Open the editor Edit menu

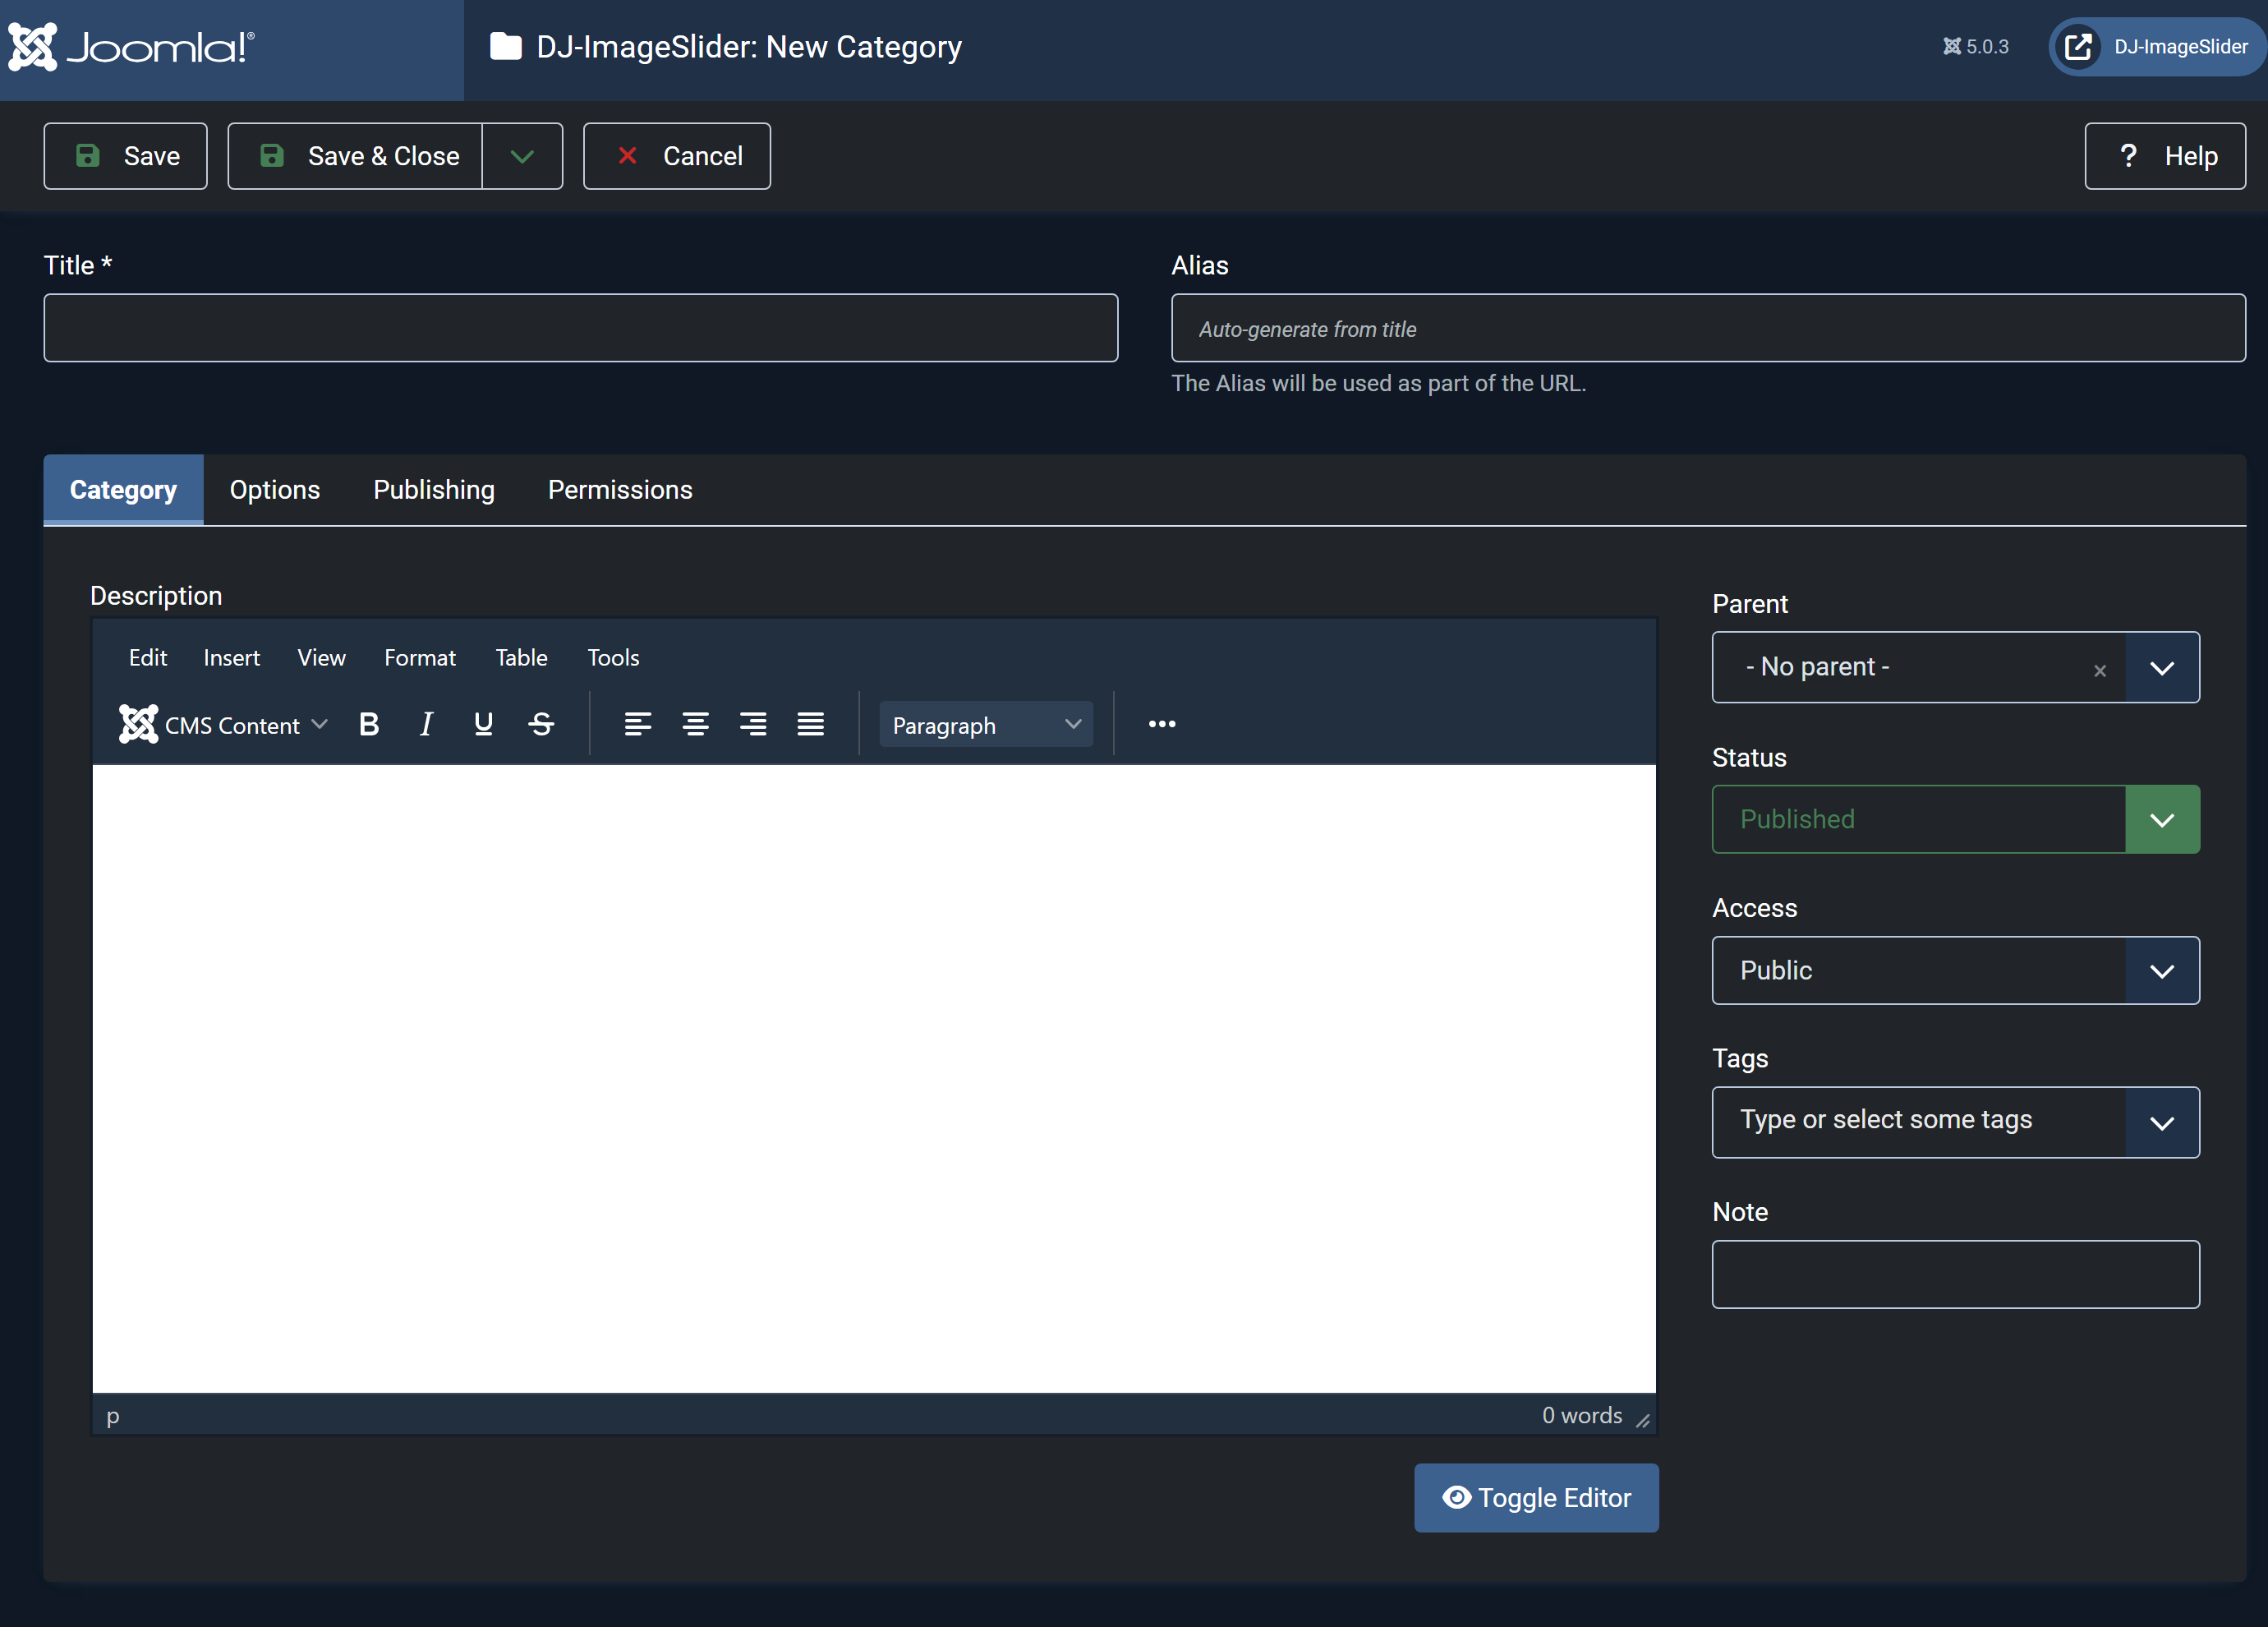pos(148,657)
